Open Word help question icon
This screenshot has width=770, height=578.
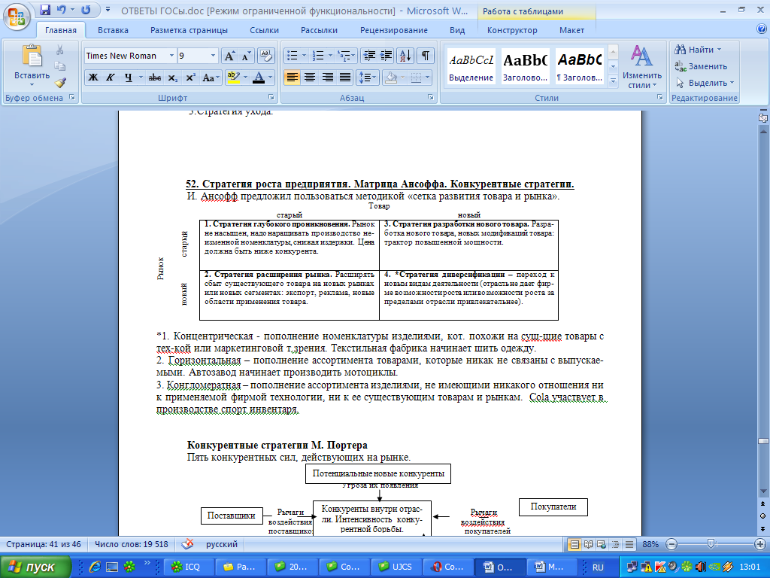tap(761, 29)
